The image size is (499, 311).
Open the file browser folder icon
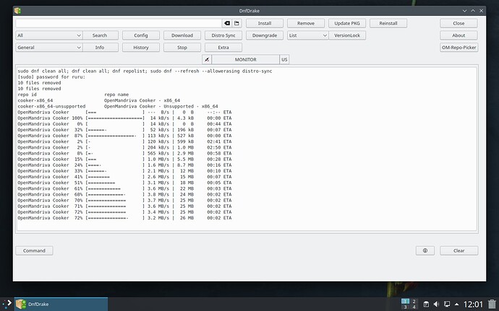(236, 23)
